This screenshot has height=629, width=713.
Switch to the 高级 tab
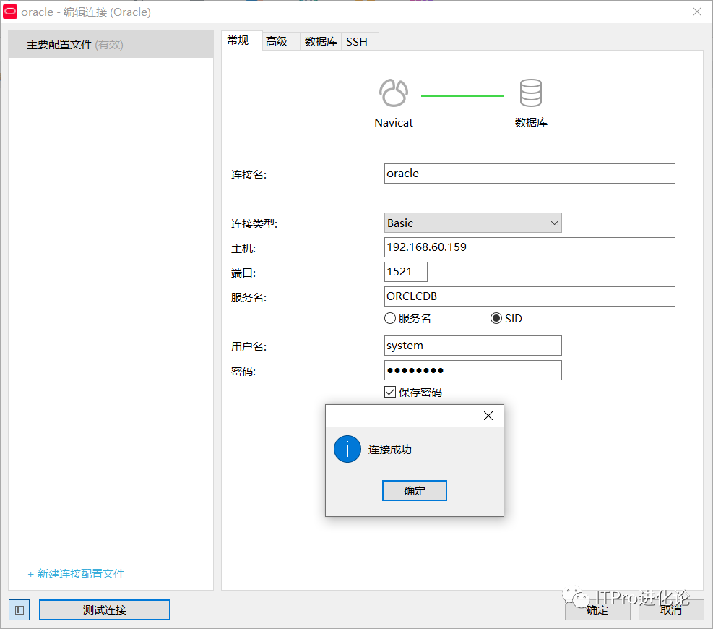(277, 41)
